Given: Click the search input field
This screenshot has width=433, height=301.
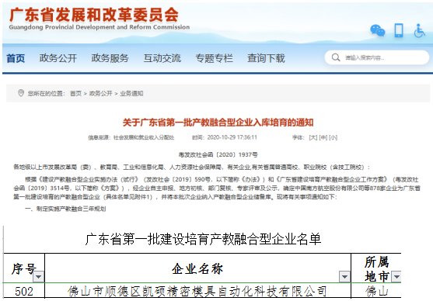Looking at the screenshot, I should pyautogui.click(x=377, y=57).
